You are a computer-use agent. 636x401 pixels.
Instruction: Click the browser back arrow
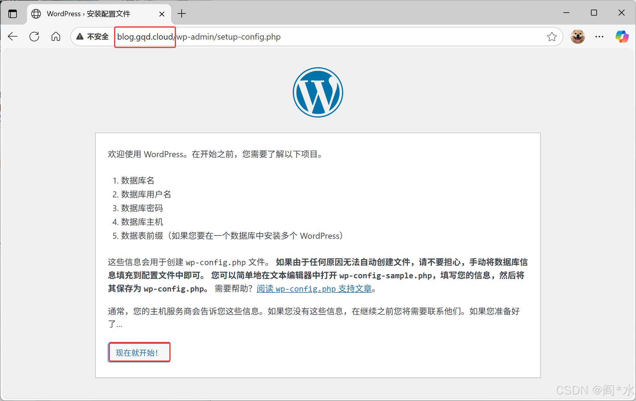pyautogui.click(x=13, y=37)
